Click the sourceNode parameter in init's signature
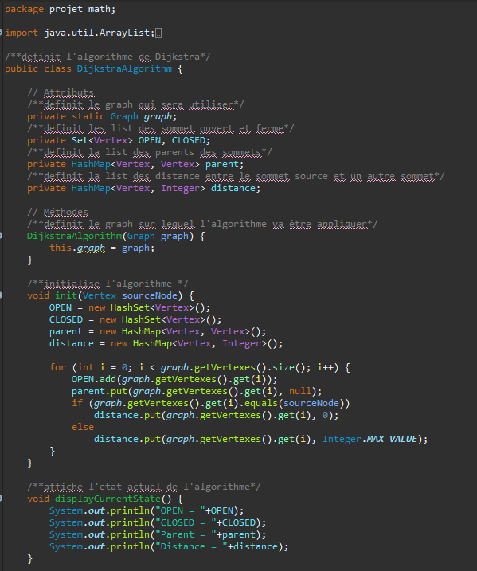477x571 pixels. coord(149,295)
